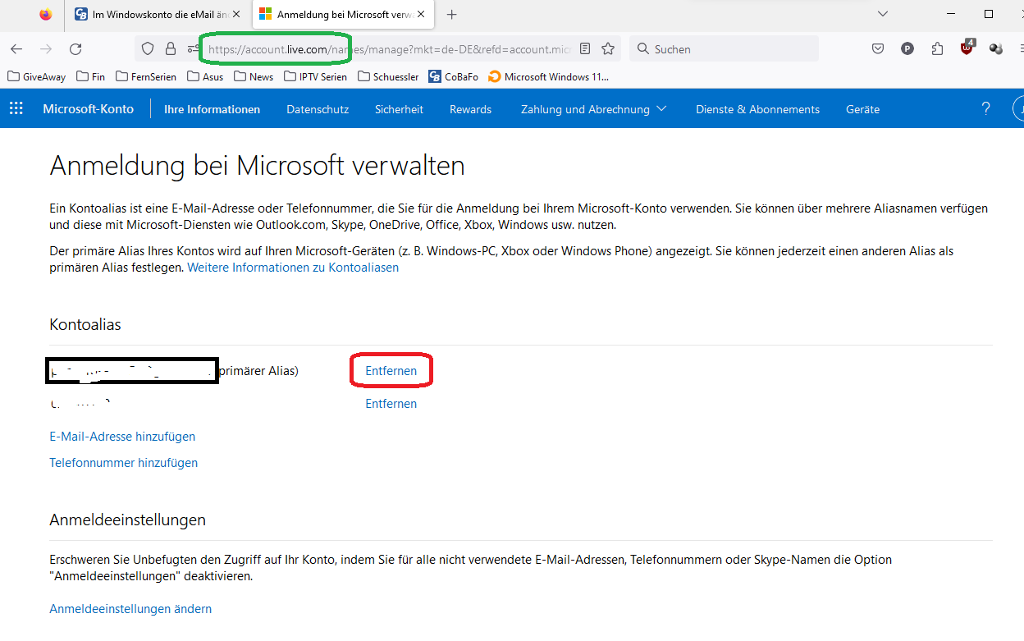The height and width of the screenshot is (641, 1024).
Task: Open the CoBaFo bookmark
Action: click(x=453, y=76)
